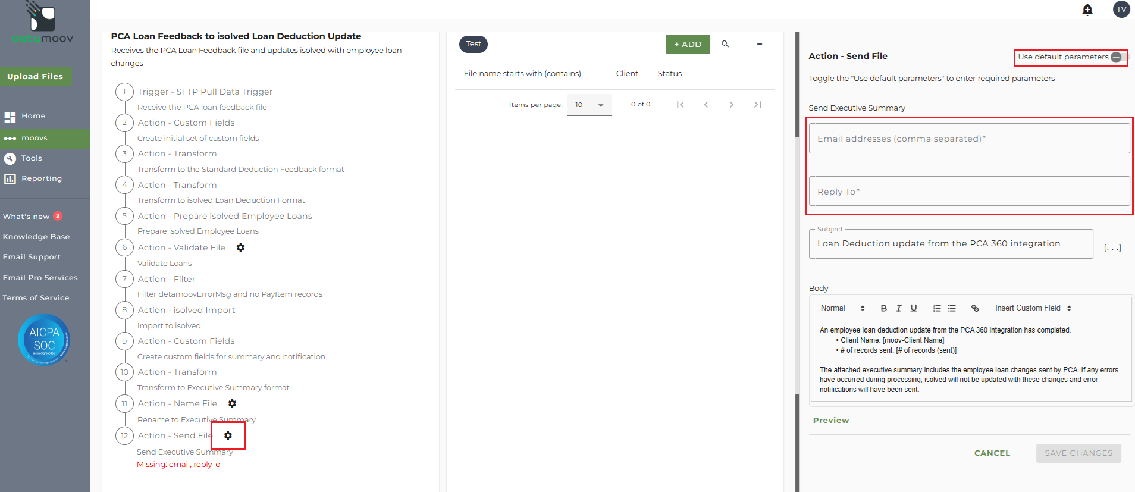Open the filter list icon

pos(760,44)
